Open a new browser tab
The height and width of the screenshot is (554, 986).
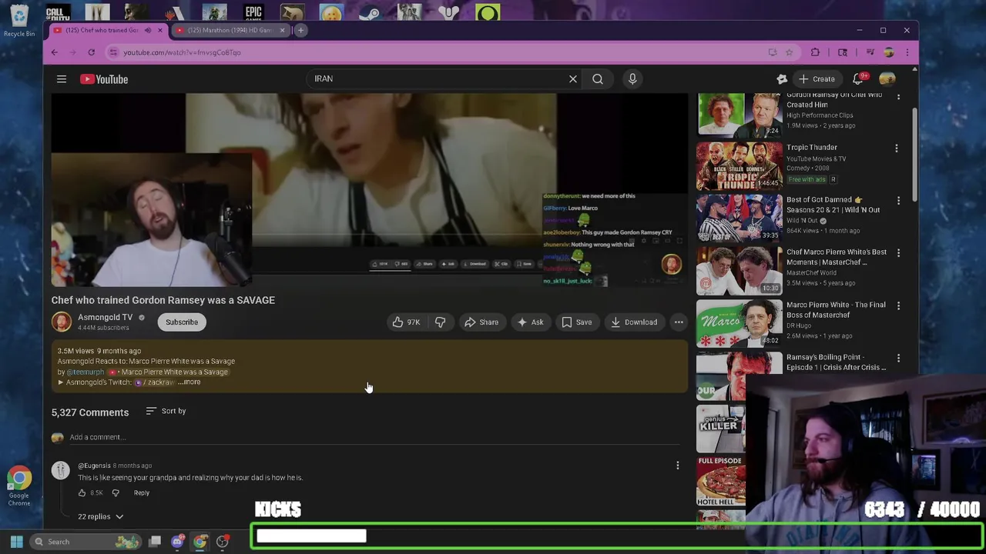pyautogui.click(x=301, y=30)
